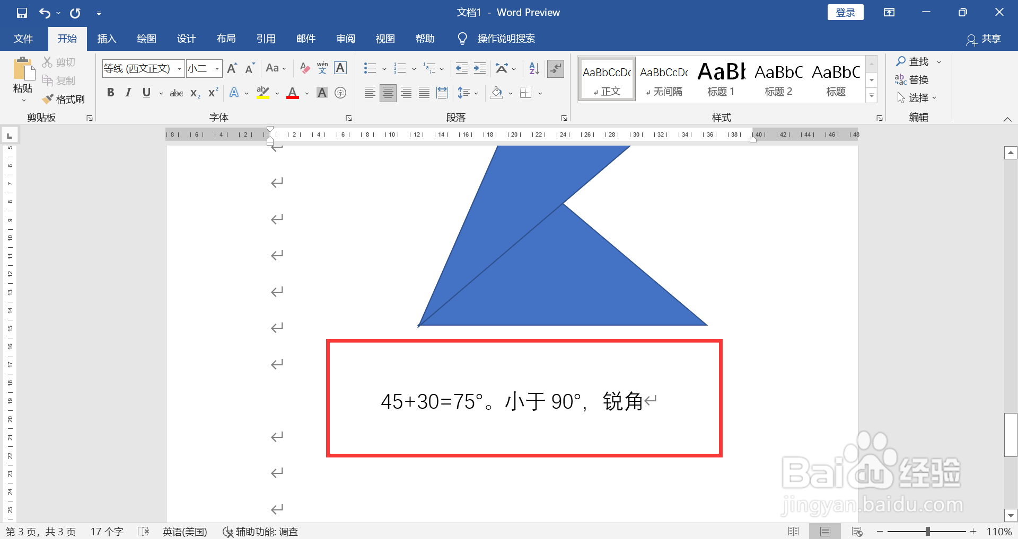Align paragraph text left
This screenshot has height=539, width=1018.
click(370, 93)
